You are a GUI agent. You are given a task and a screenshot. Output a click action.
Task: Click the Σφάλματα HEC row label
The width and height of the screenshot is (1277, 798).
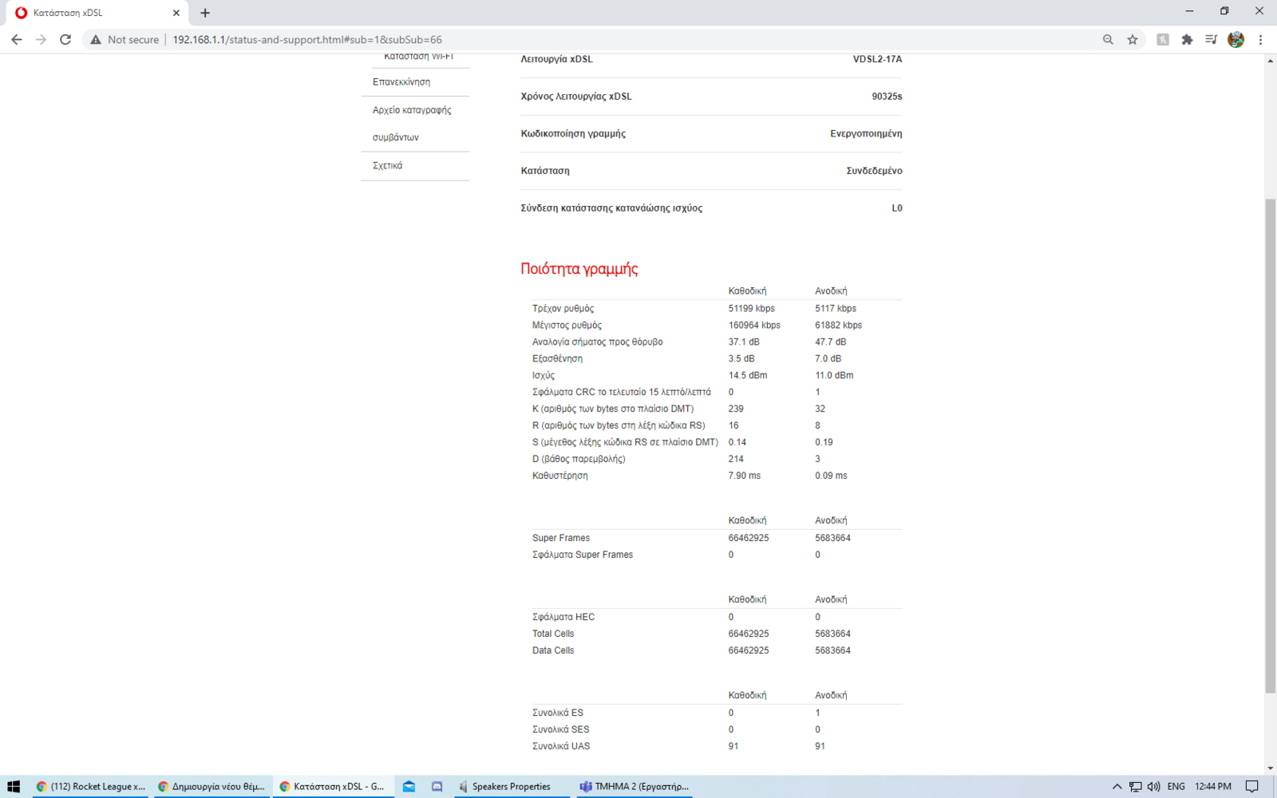[x=563, y=618]
